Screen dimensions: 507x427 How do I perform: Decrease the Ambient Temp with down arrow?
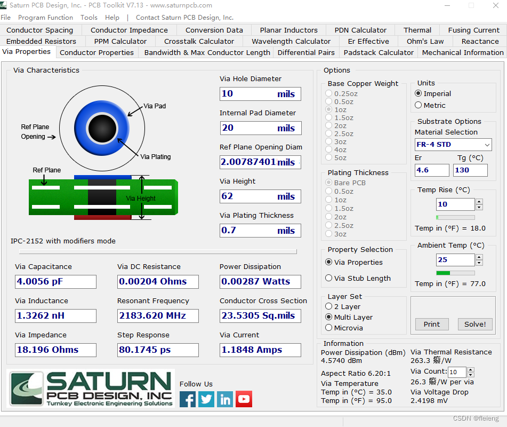point(479,263)
